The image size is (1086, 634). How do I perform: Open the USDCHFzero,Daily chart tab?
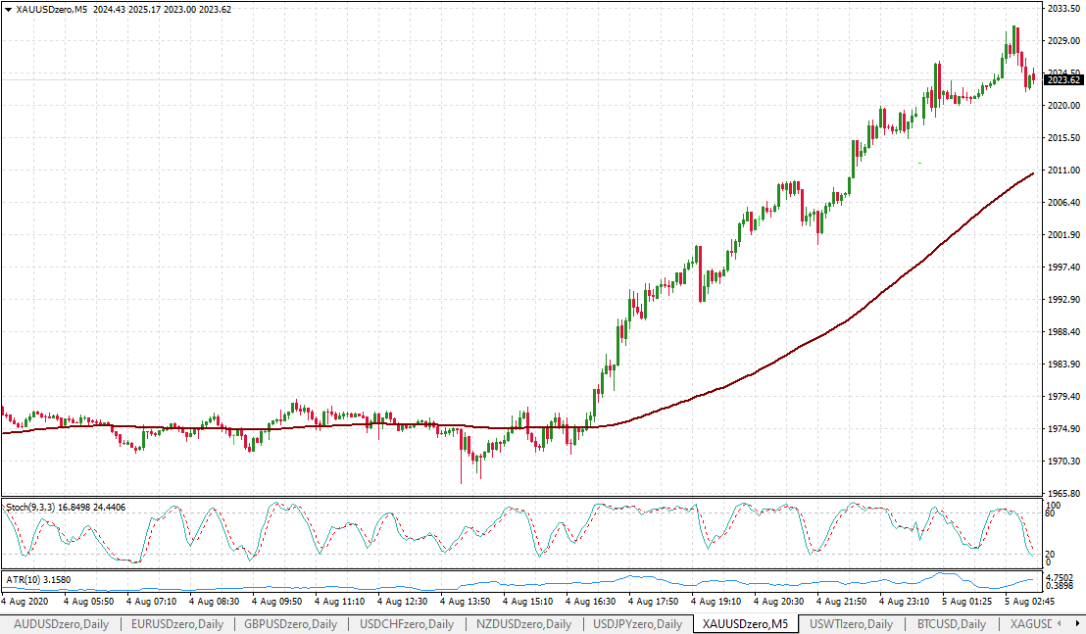tap(407, 623)
